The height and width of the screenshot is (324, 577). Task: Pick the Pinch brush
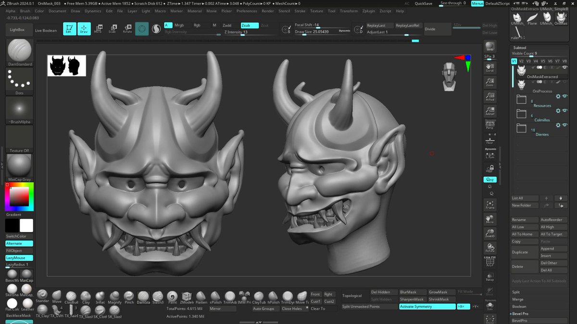click(129, 297)
